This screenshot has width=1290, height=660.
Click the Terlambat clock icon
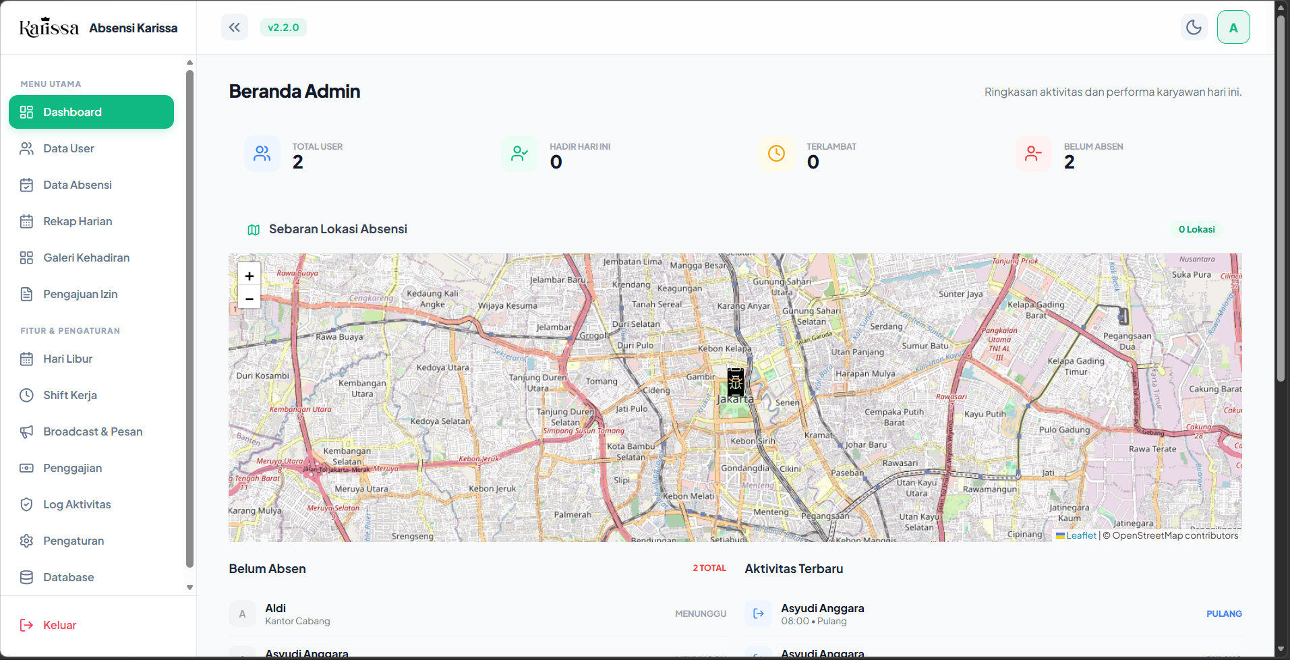(x=777, y=154)
